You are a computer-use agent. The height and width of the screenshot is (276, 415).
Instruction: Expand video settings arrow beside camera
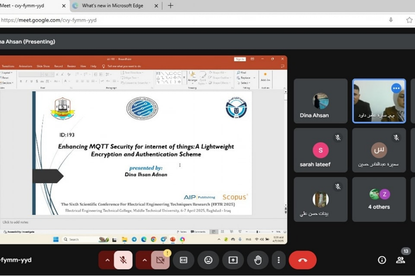(x=144, y=260)
